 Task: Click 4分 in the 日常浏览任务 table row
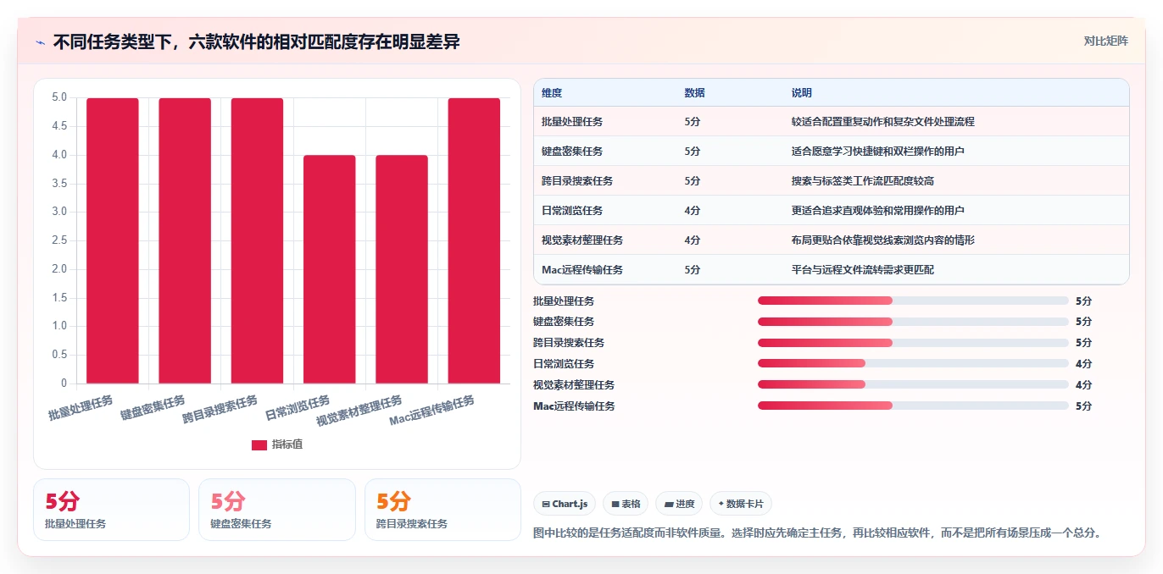693,211
